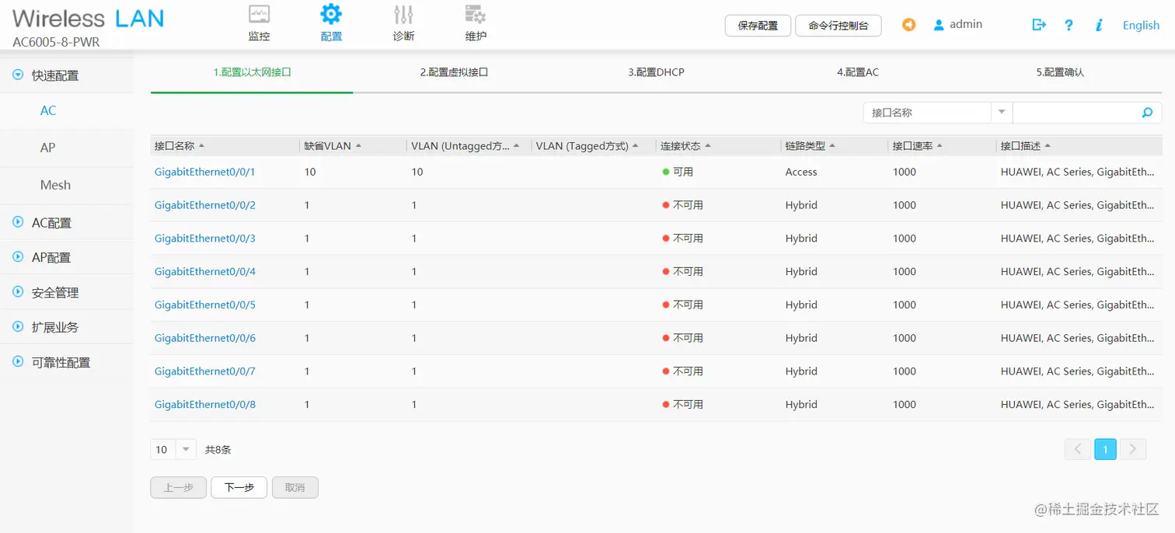Expand the 扩展业务 sidebar section
The height and width of the screenshot is (533, 1175).
(18, 327)
